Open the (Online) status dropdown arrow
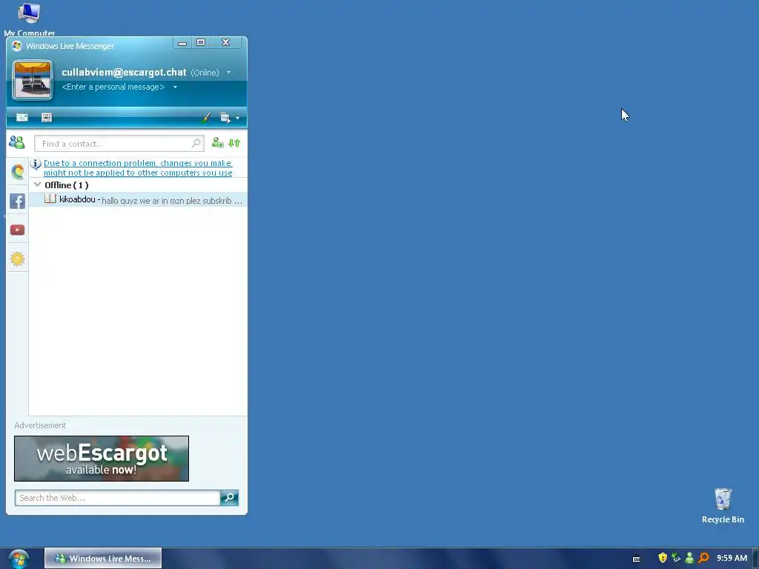759x569 pixels. point(228,73)
